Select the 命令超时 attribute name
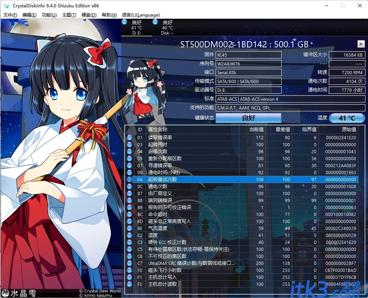 158,214
